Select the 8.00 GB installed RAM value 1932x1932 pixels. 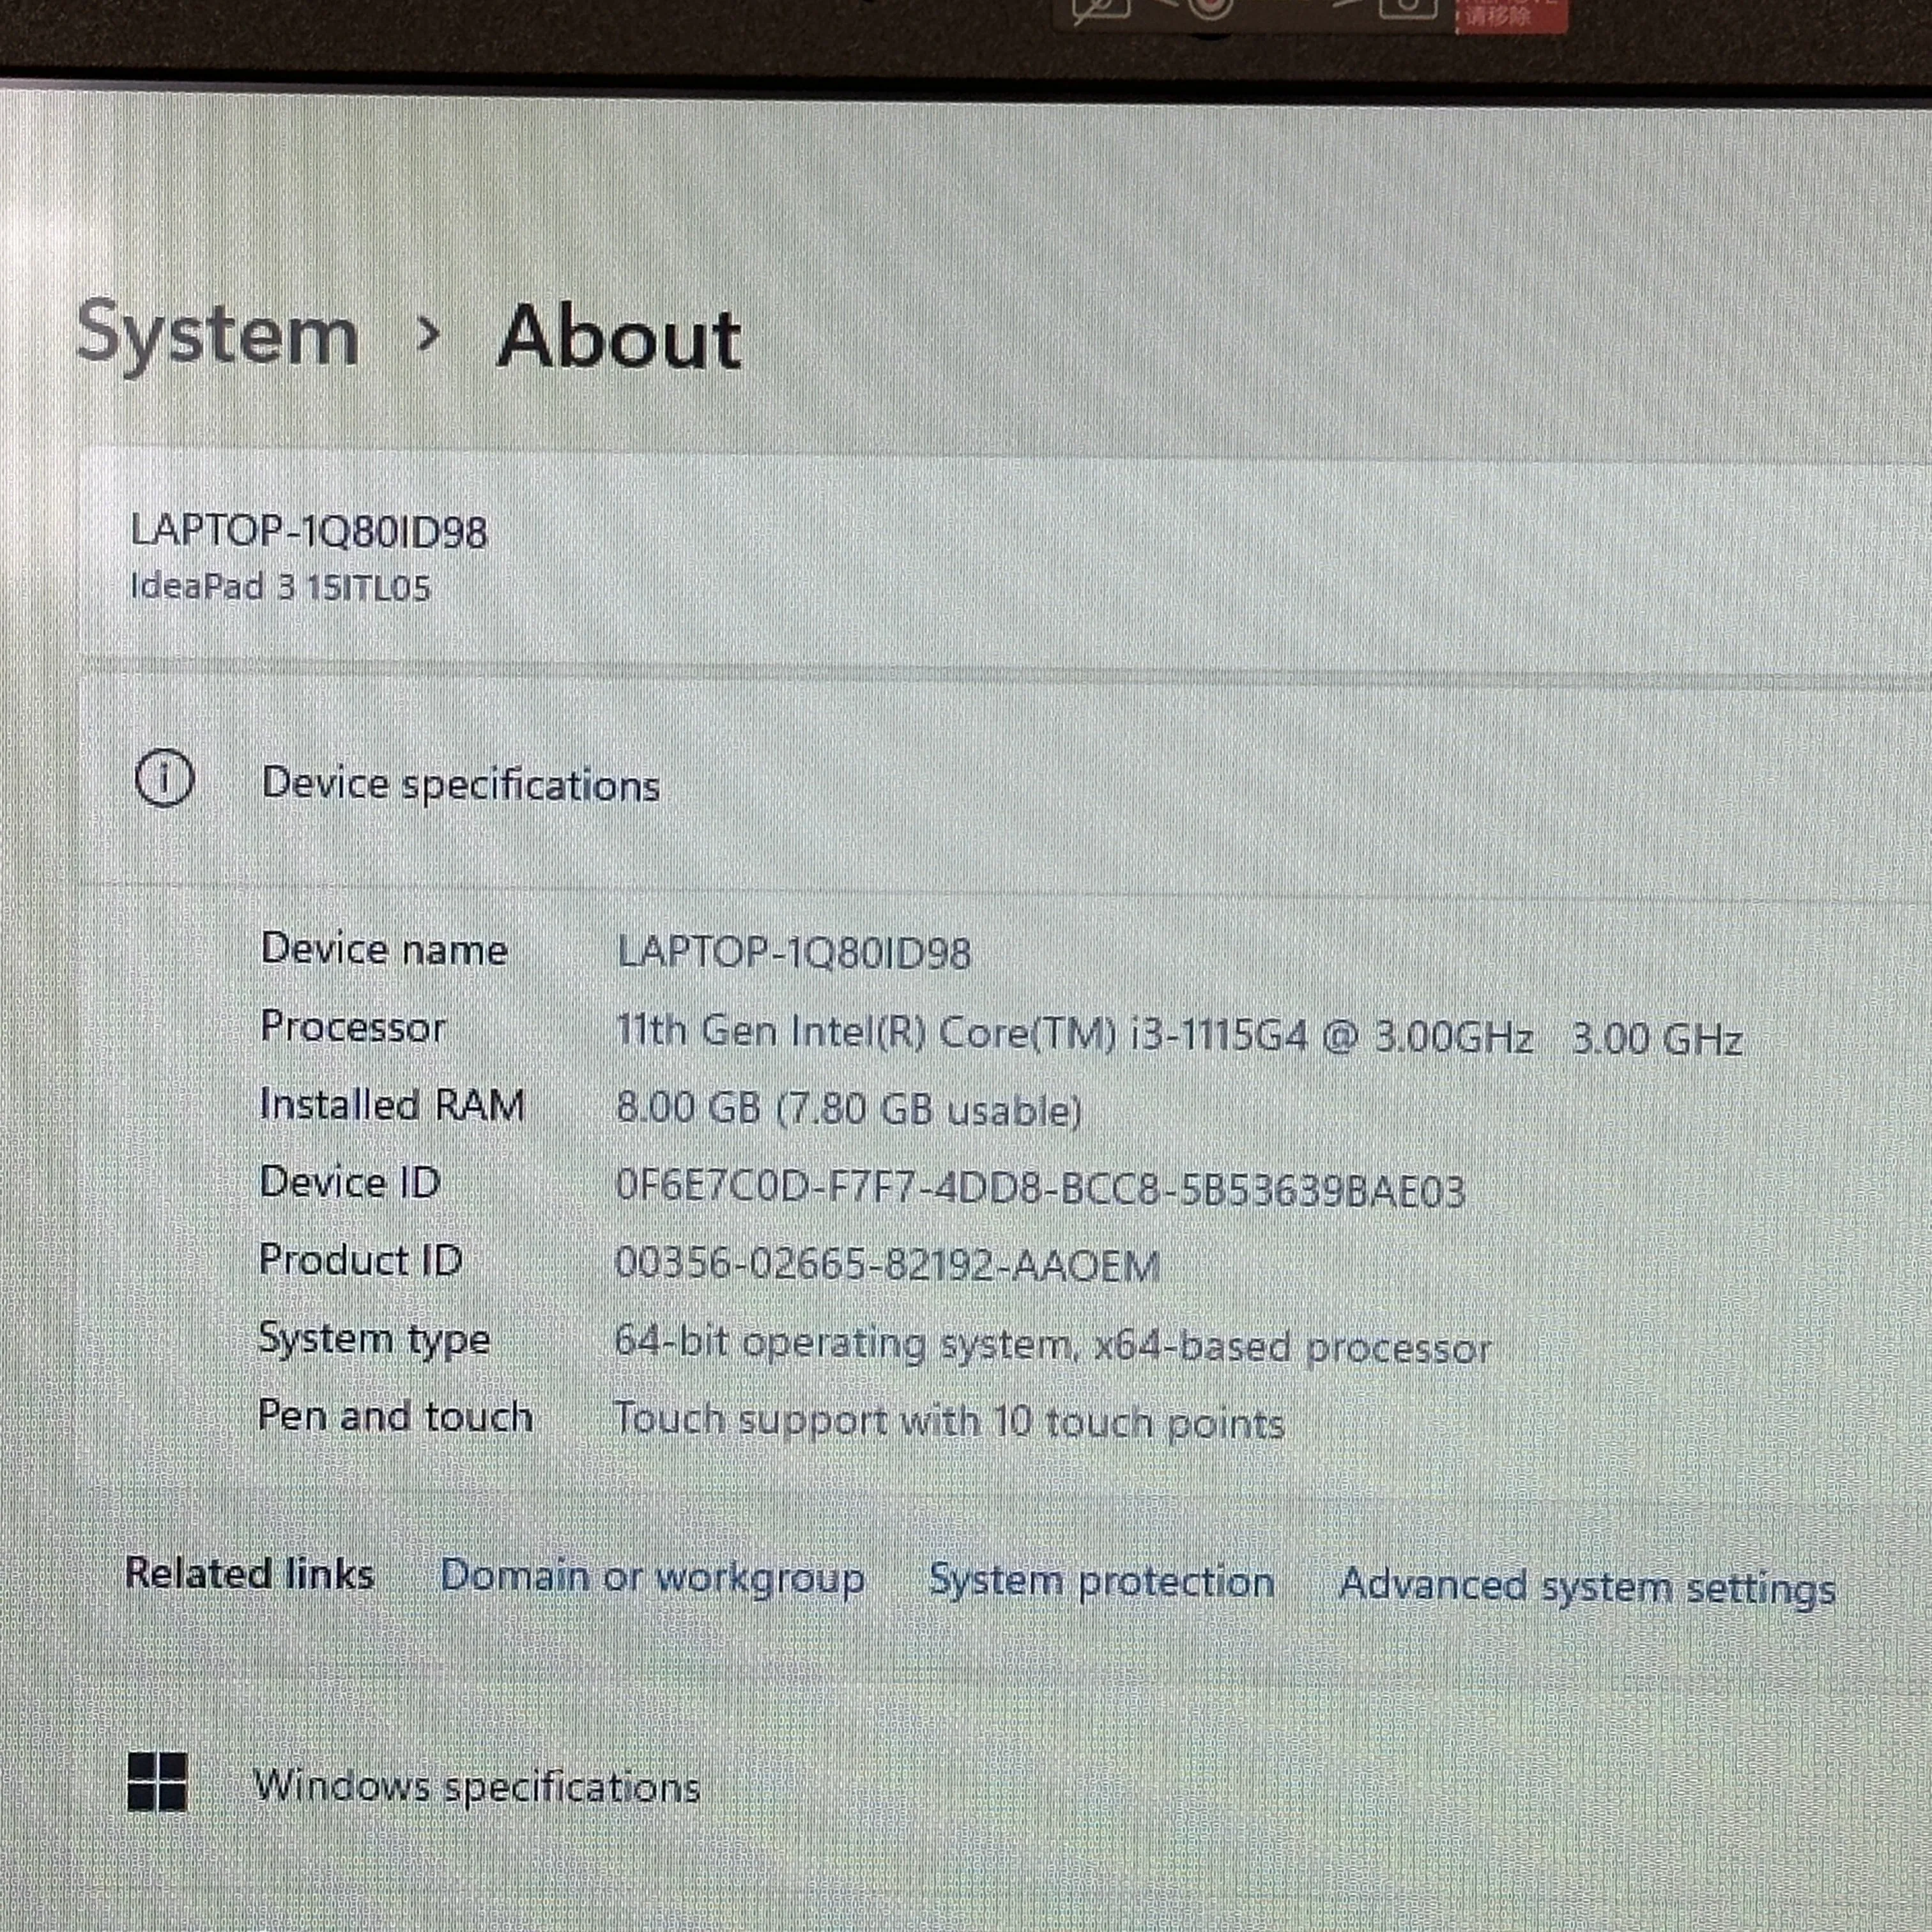tap(849, 1109)
